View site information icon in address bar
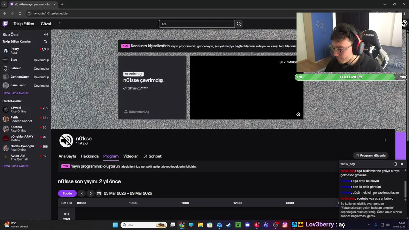Screen dimensions: 409x230 (x=29, y=13)
